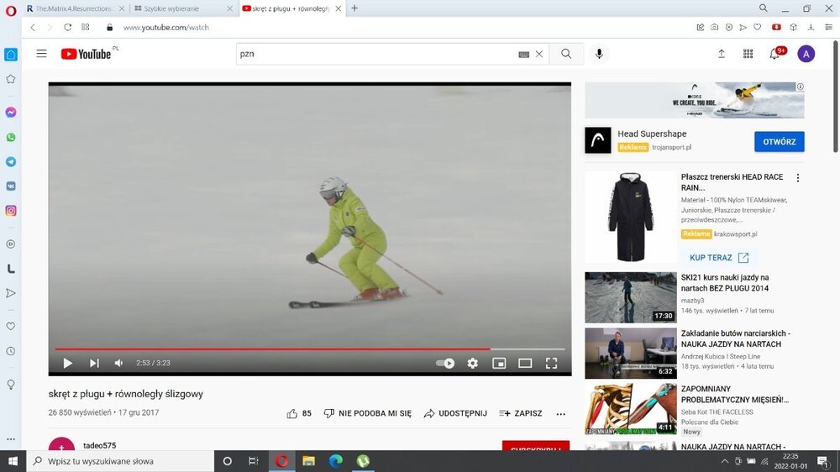Open WhatsApp in Opera sidebar
840x472 pixels.
(x=11, y=137)
